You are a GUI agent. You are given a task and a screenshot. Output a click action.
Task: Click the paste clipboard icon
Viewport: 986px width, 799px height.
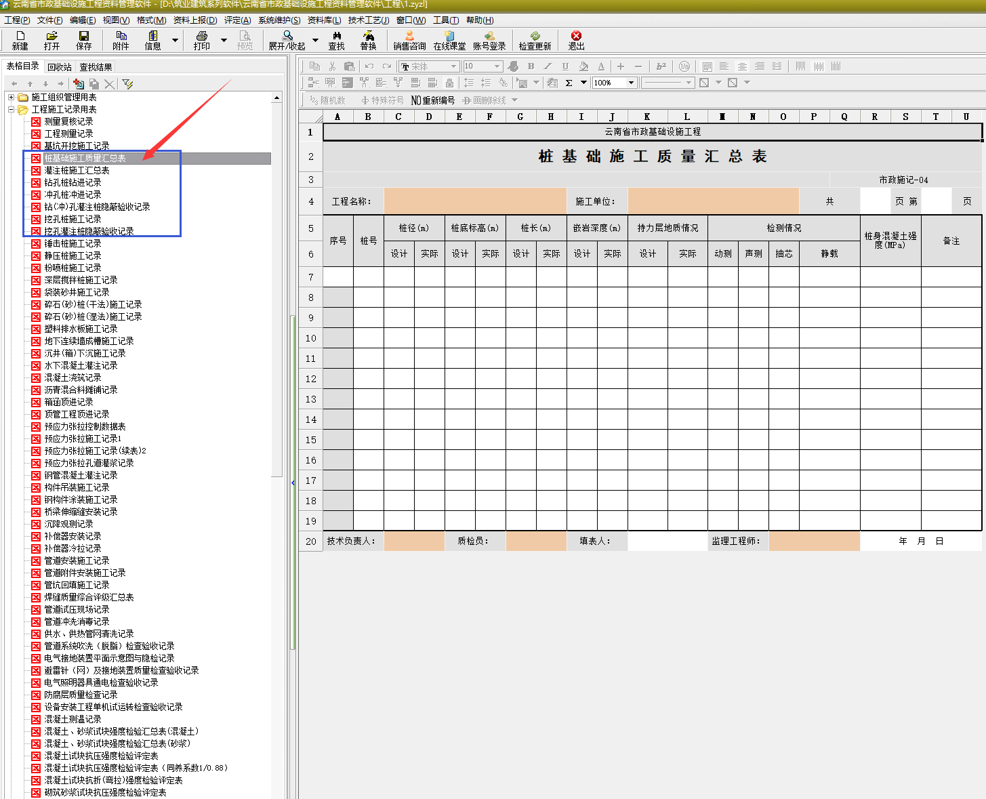(x=350, y=66)
